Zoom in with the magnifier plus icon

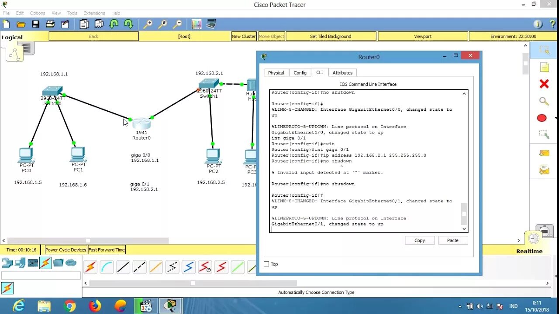point(148,24)
